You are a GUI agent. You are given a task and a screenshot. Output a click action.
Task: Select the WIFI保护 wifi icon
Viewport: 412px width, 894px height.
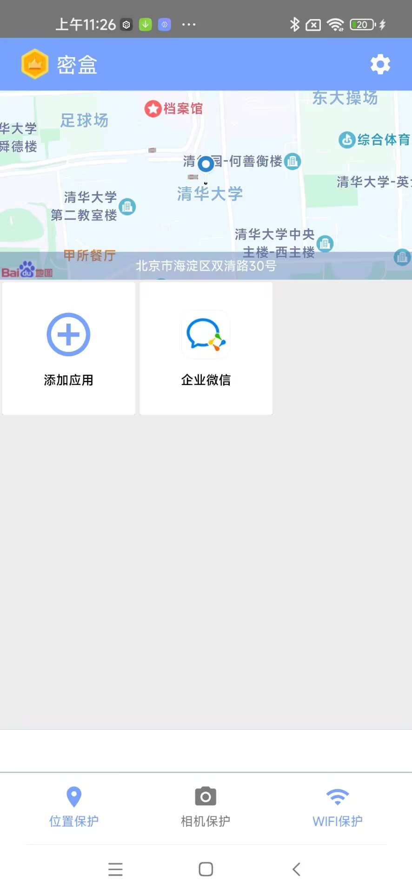tap(338, 797)
